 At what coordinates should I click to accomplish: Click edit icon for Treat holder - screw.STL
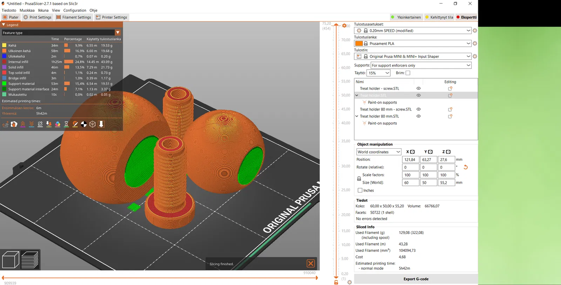(450, 88)
